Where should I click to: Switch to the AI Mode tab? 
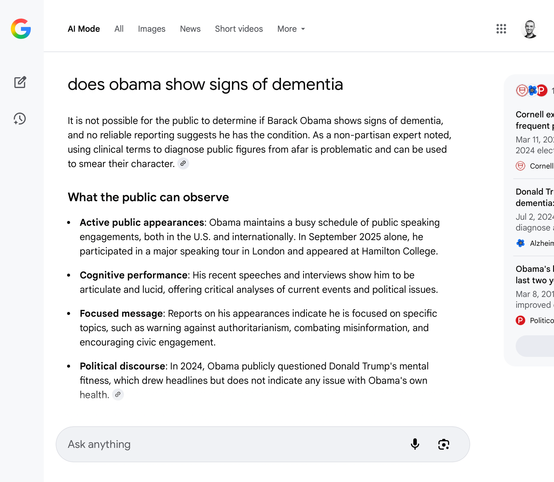tap(84, 29)
